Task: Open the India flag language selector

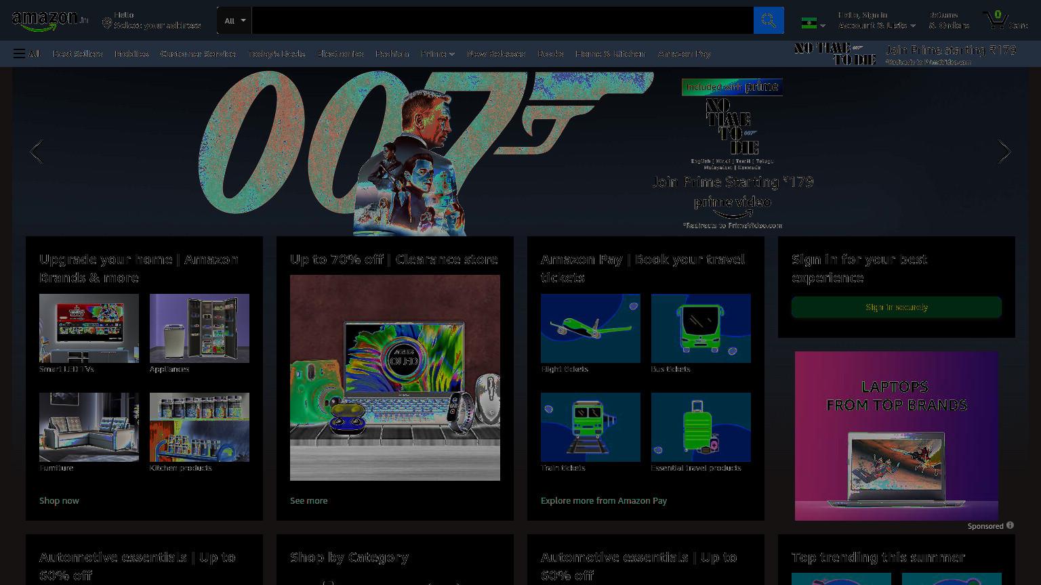Action: 813,23
